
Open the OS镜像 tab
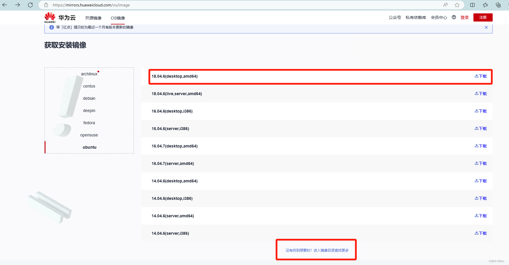tap(118, 18)
